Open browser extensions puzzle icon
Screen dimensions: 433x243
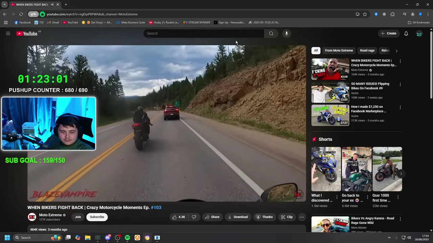(x=392, y=14)
